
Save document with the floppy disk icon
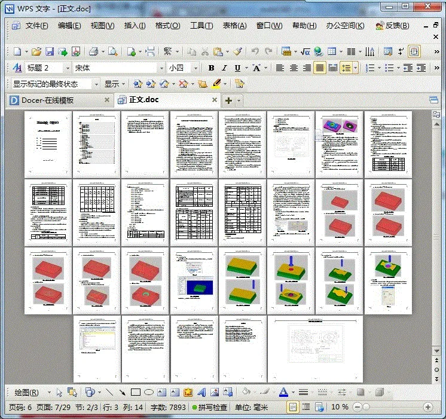tap(50, 51)
